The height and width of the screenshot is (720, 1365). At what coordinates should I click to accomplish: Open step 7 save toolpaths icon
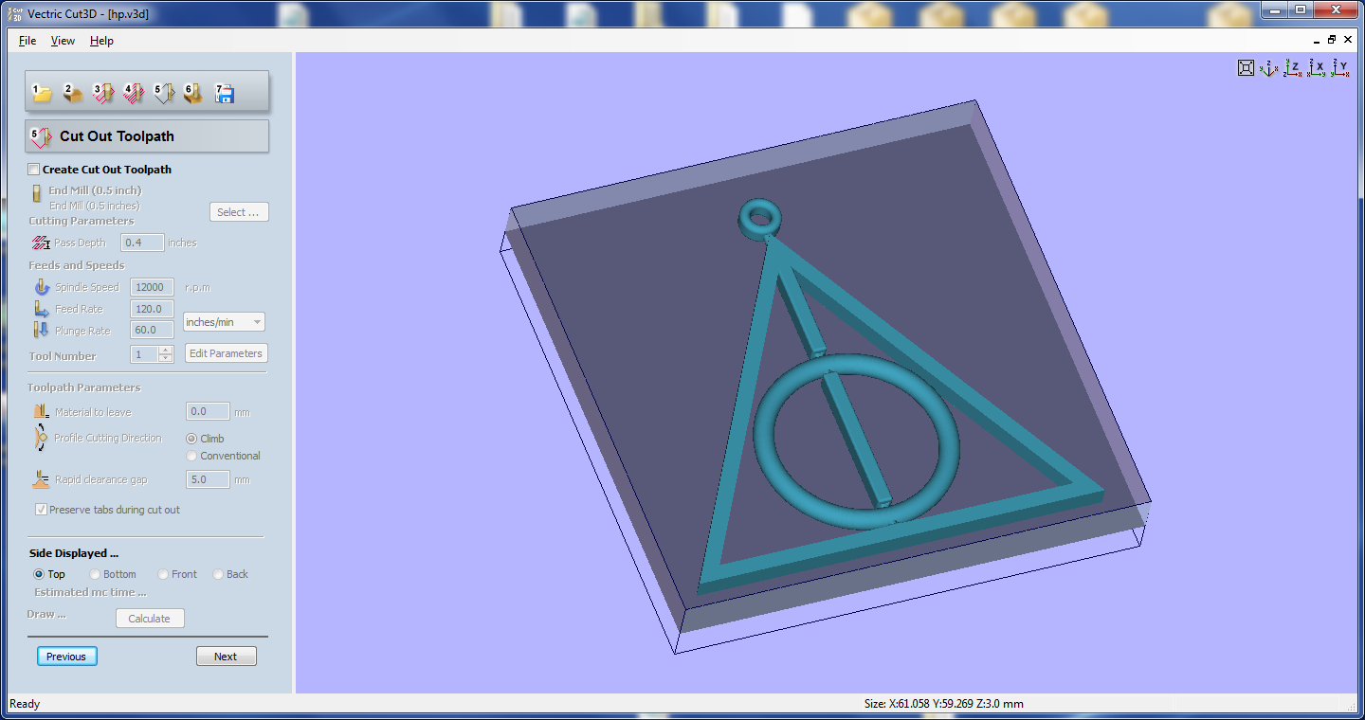(225, 93)
